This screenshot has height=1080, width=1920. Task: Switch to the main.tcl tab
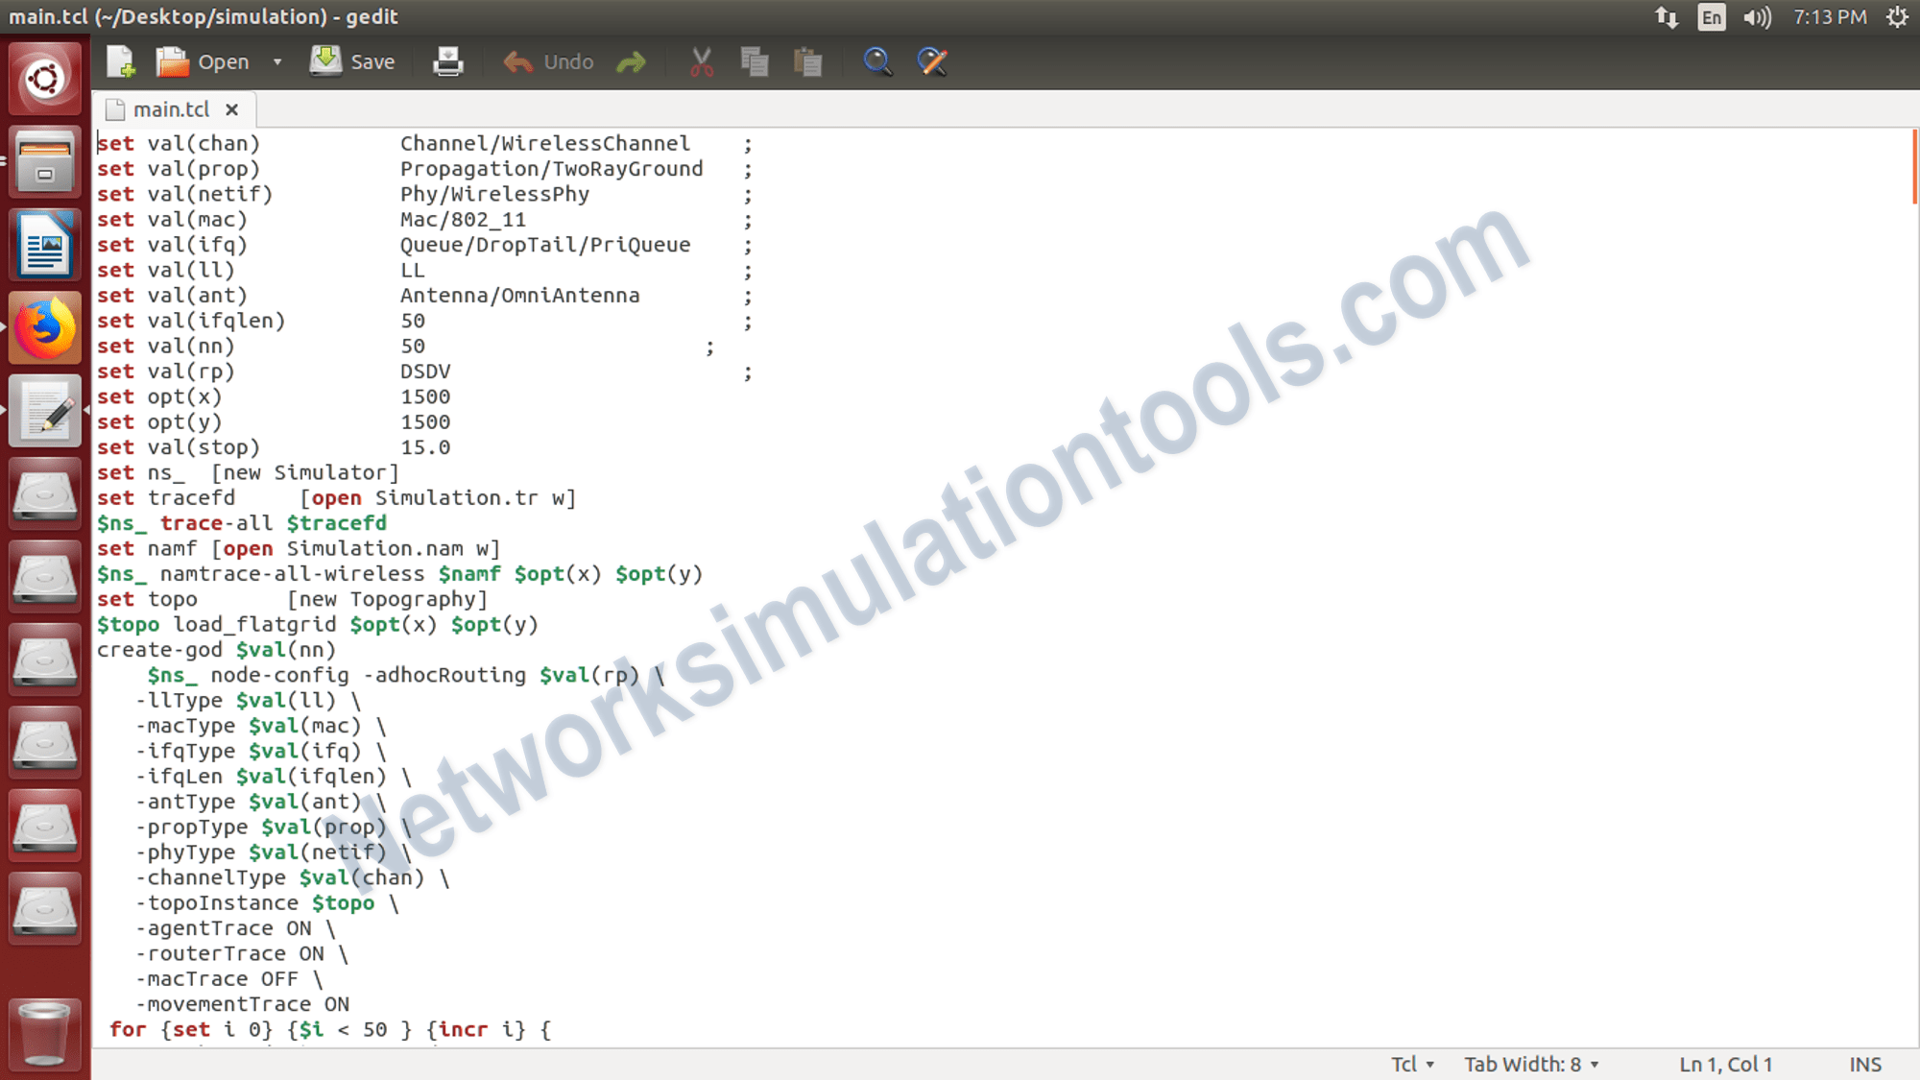(173, 108)
